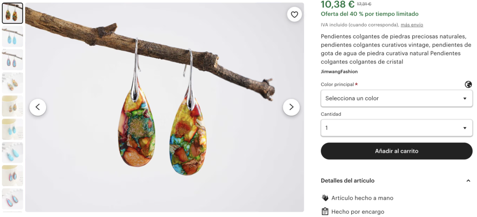Select the sixth thumbnail in the list
This screenshot has width=477, height=217.
click(x=13, y=129)
